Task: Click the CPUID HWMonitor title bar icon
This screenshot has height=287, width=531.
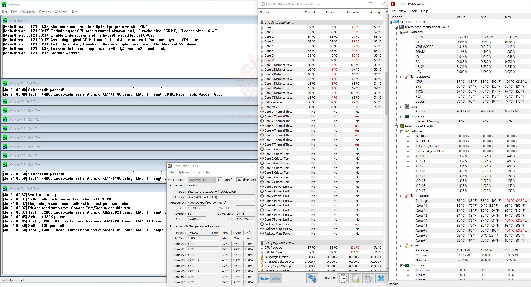Action: [x=393, y=4]
